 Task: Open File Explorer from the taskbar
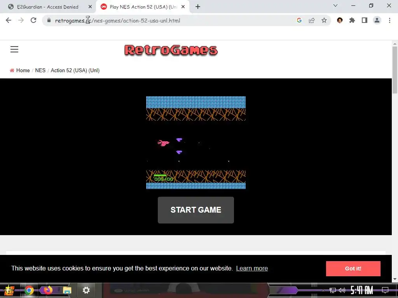[67, 290]
